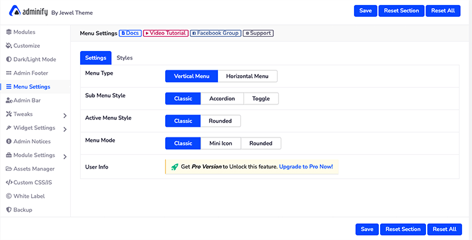This screenshot has height=240, width=472.
Task: Select Horizontal Menu type
Action: (247, 76)
